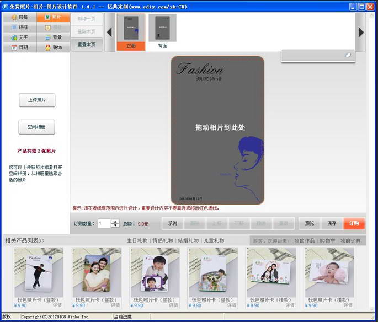Switch to the 照片 (Photo) panel
Screen dimensions: 378x322
[x=53, y=18]
